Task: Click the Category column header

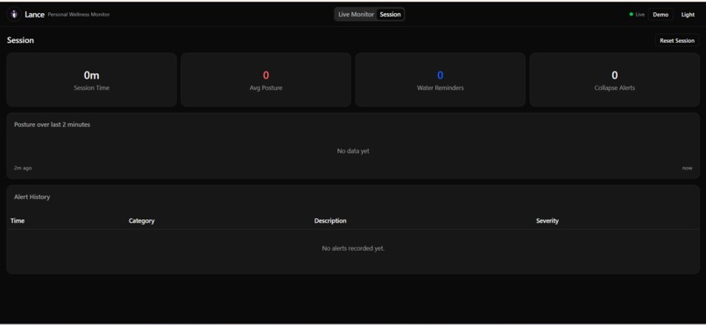Action: point(141,221)
